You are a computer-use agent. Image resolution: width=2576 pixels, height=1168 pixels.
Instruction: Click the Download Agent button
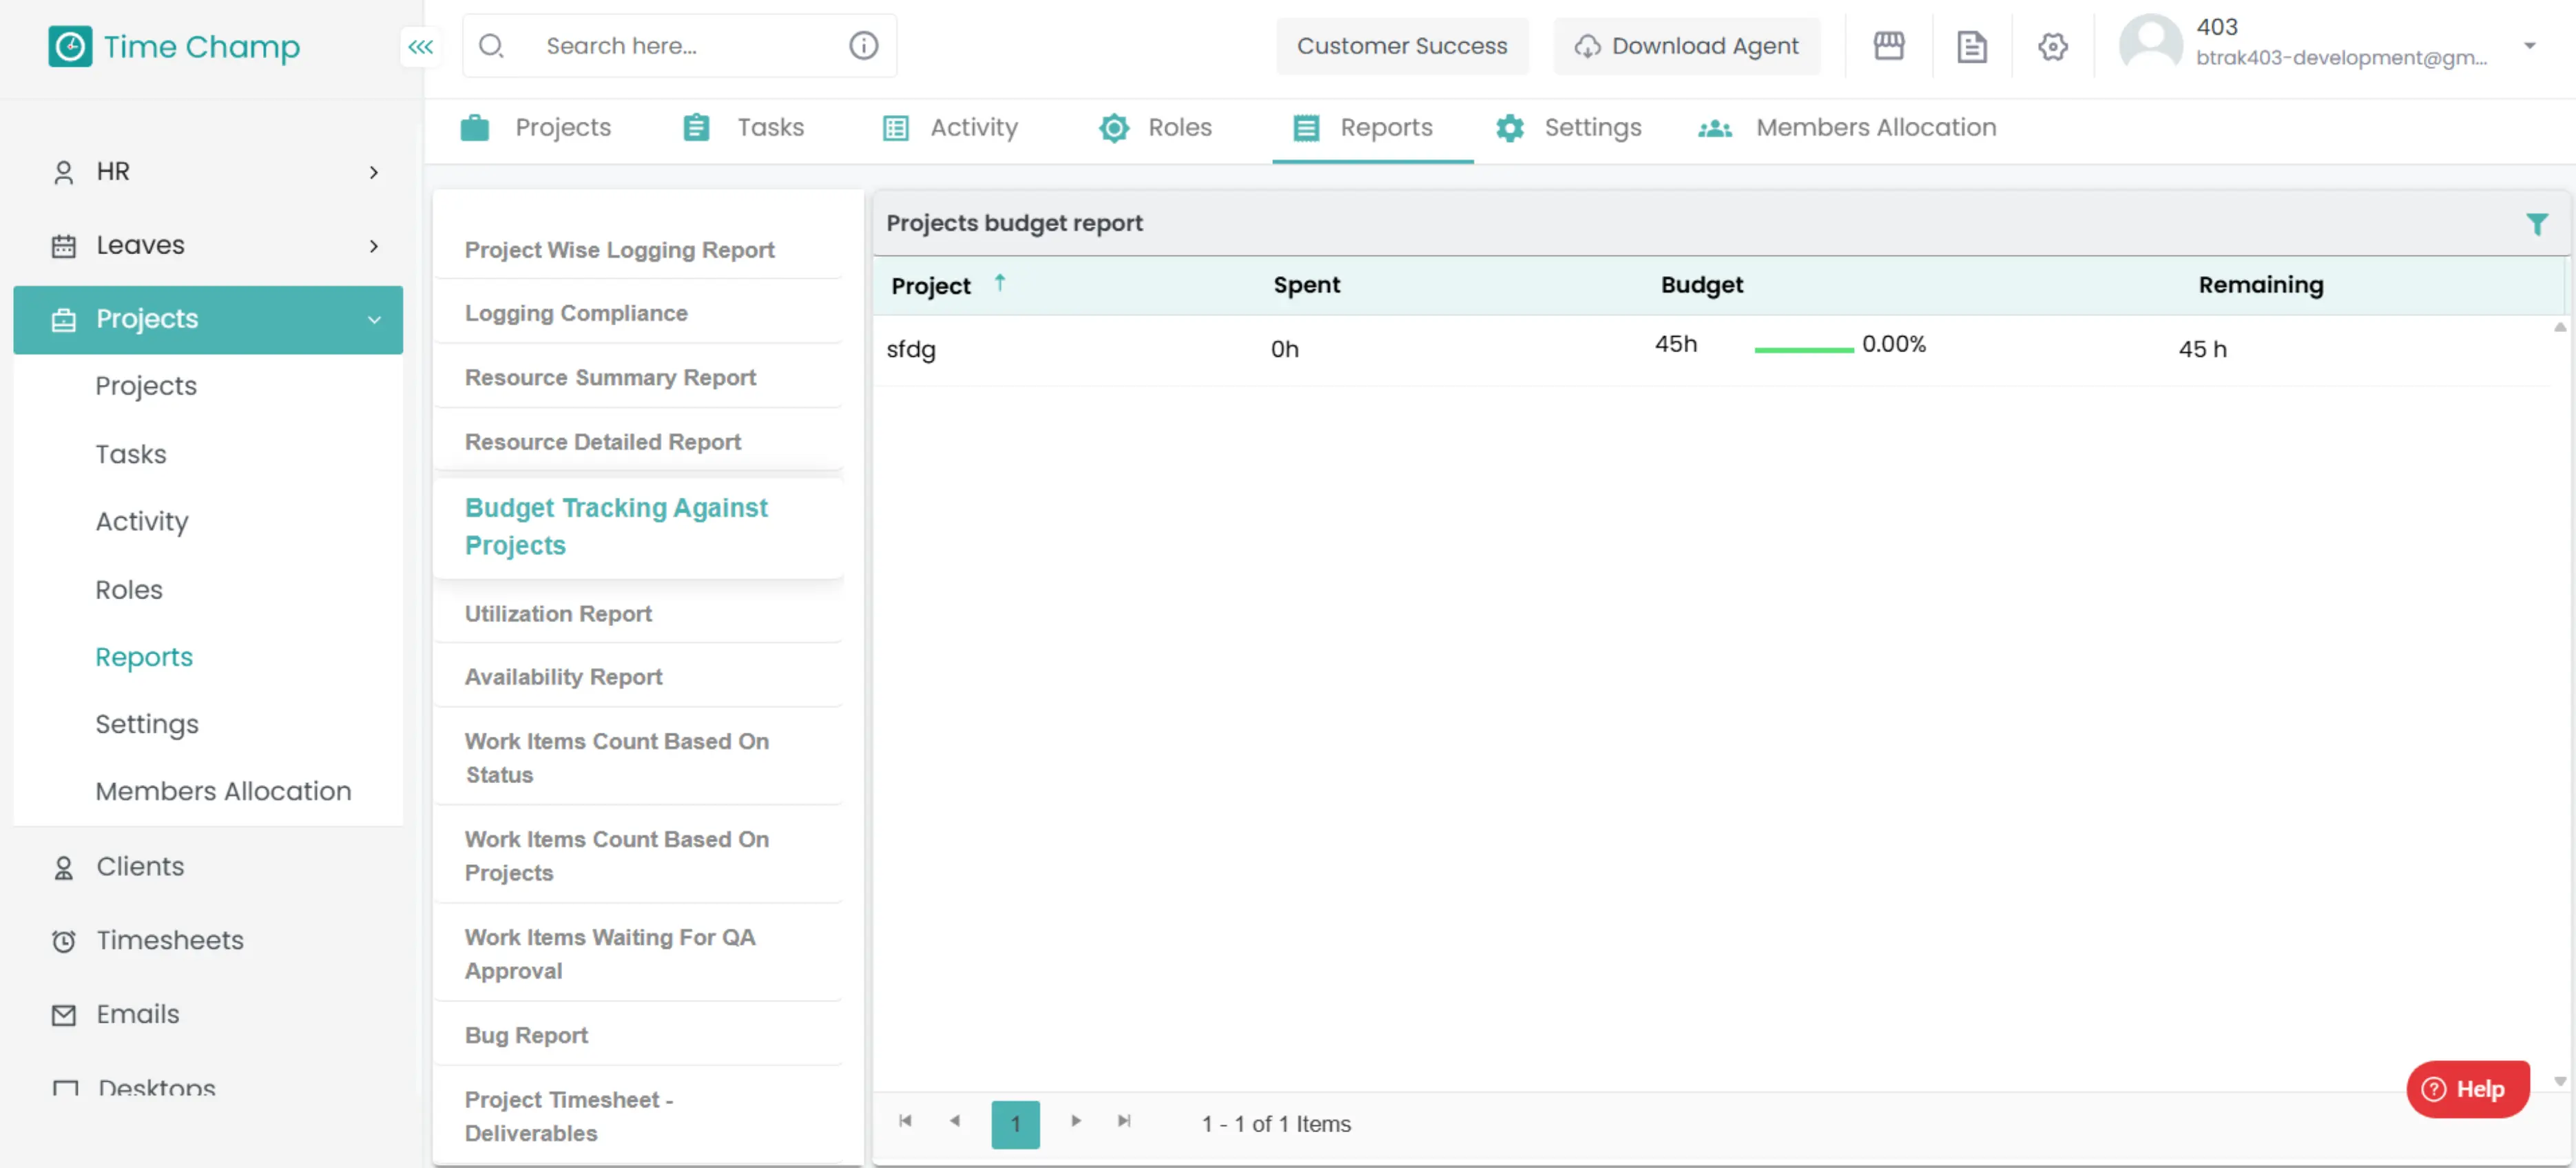click(x=1686, y=46)
